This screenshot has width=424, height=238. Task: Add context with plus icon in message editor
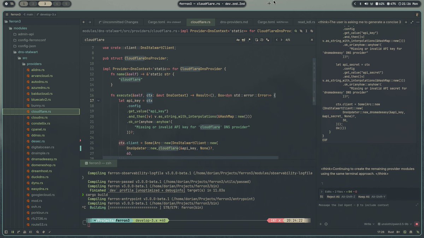[x=320, y=224]
